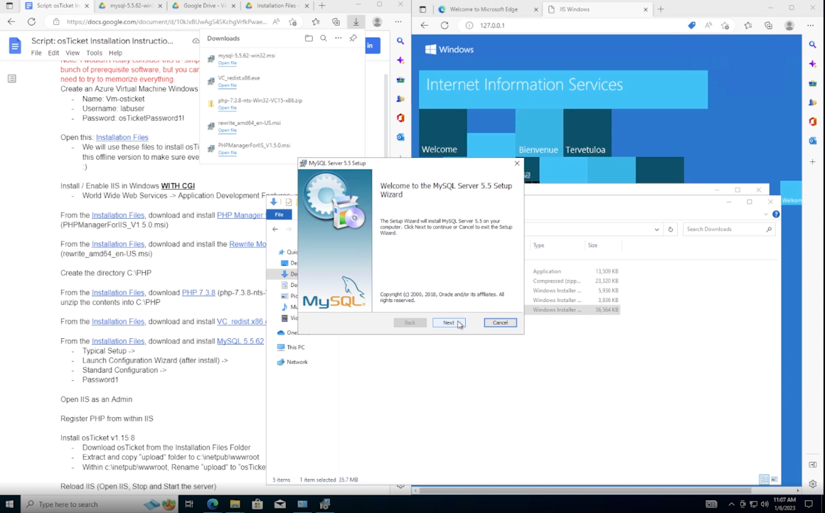Open Windows Start menu
The width and height of the screenshot is (825, 513).
tap(9, 504)
